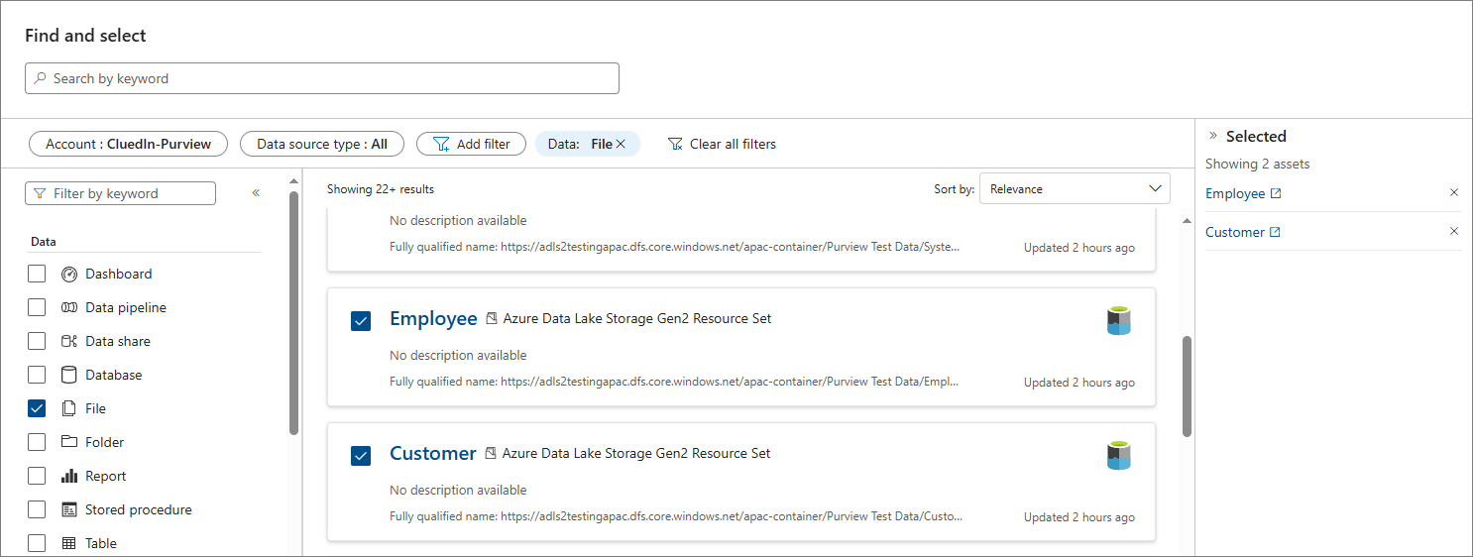Check the Database checkbox
Screen dimensions: 1473x557
point(37,375)
